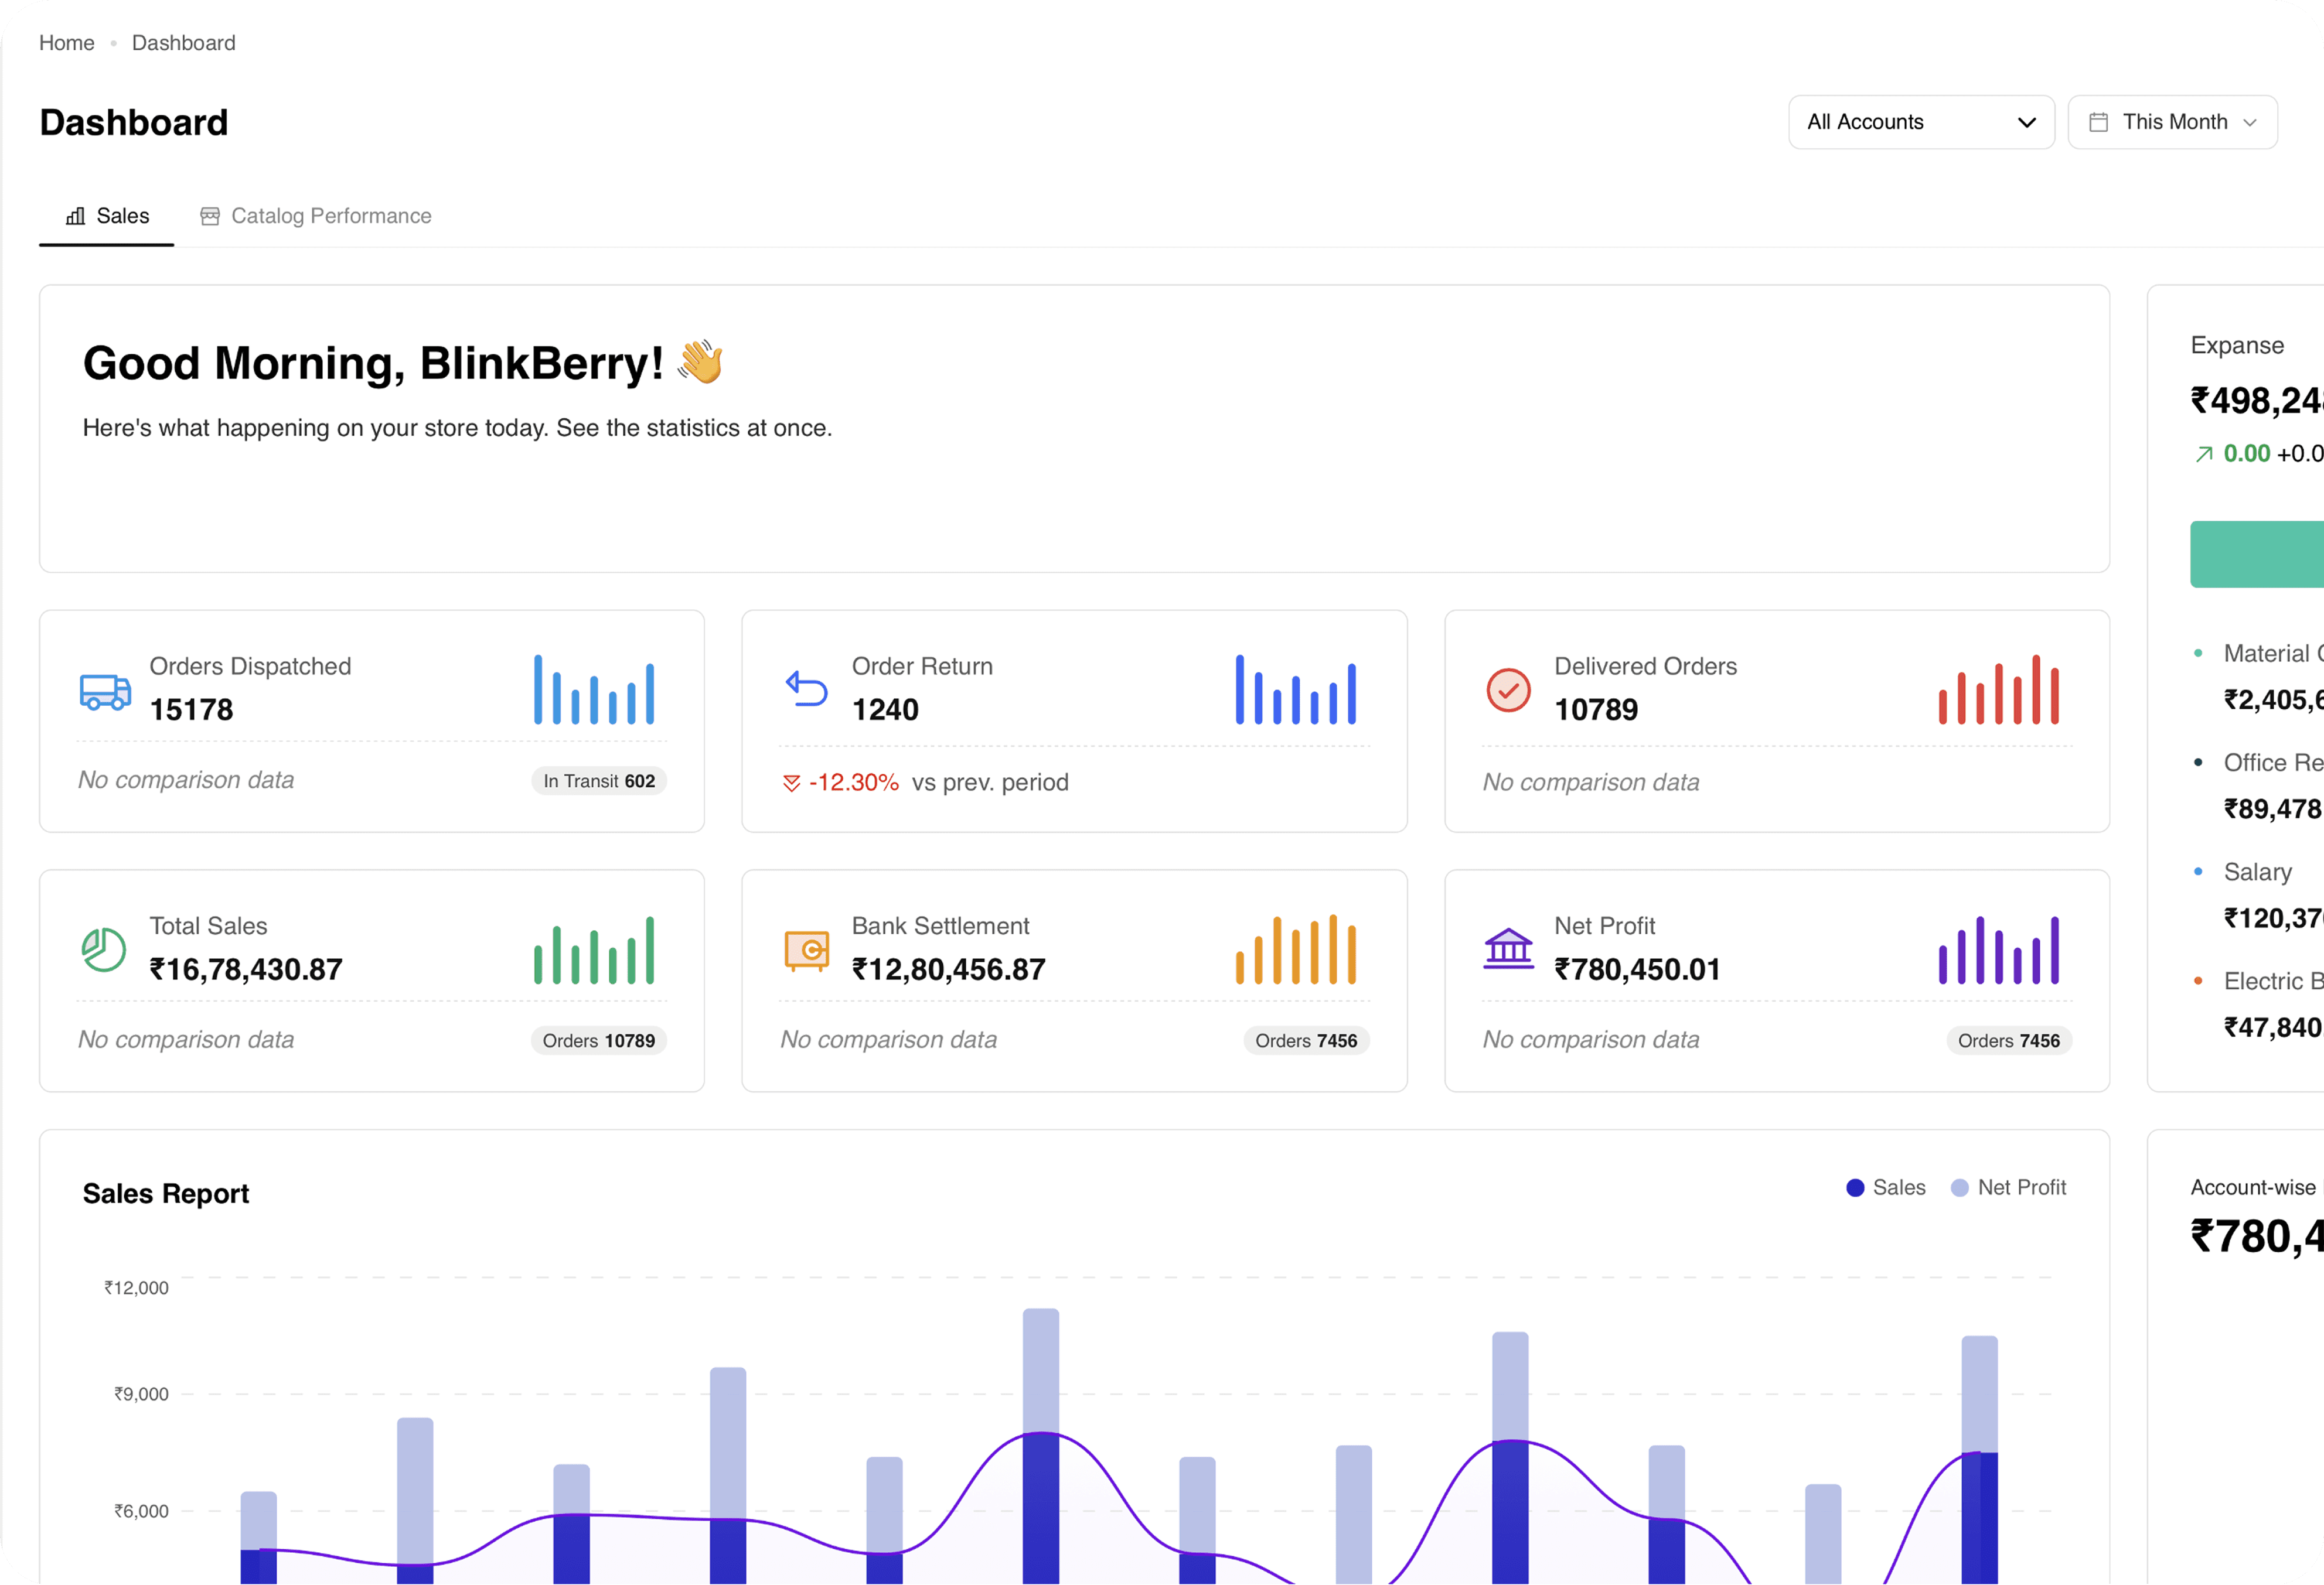Click the Bank Settlement safe icon
This screenshot has width=2324, height=1585.
(806, 951)
